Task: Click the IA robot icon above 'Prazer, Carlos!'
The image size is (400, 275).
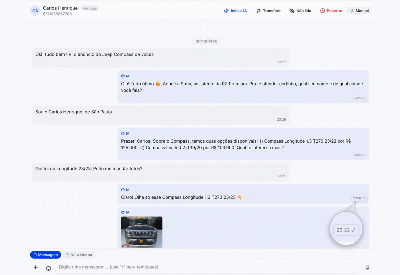Action: click(x=123, y=133)
